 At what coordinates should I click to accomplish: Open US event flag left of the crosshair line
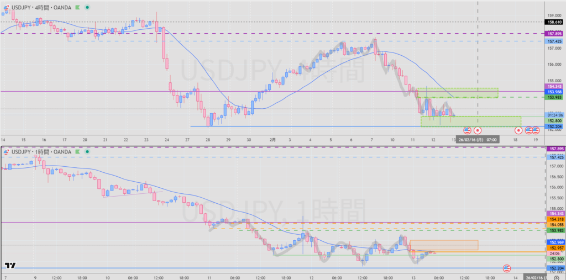coord(467,130)
